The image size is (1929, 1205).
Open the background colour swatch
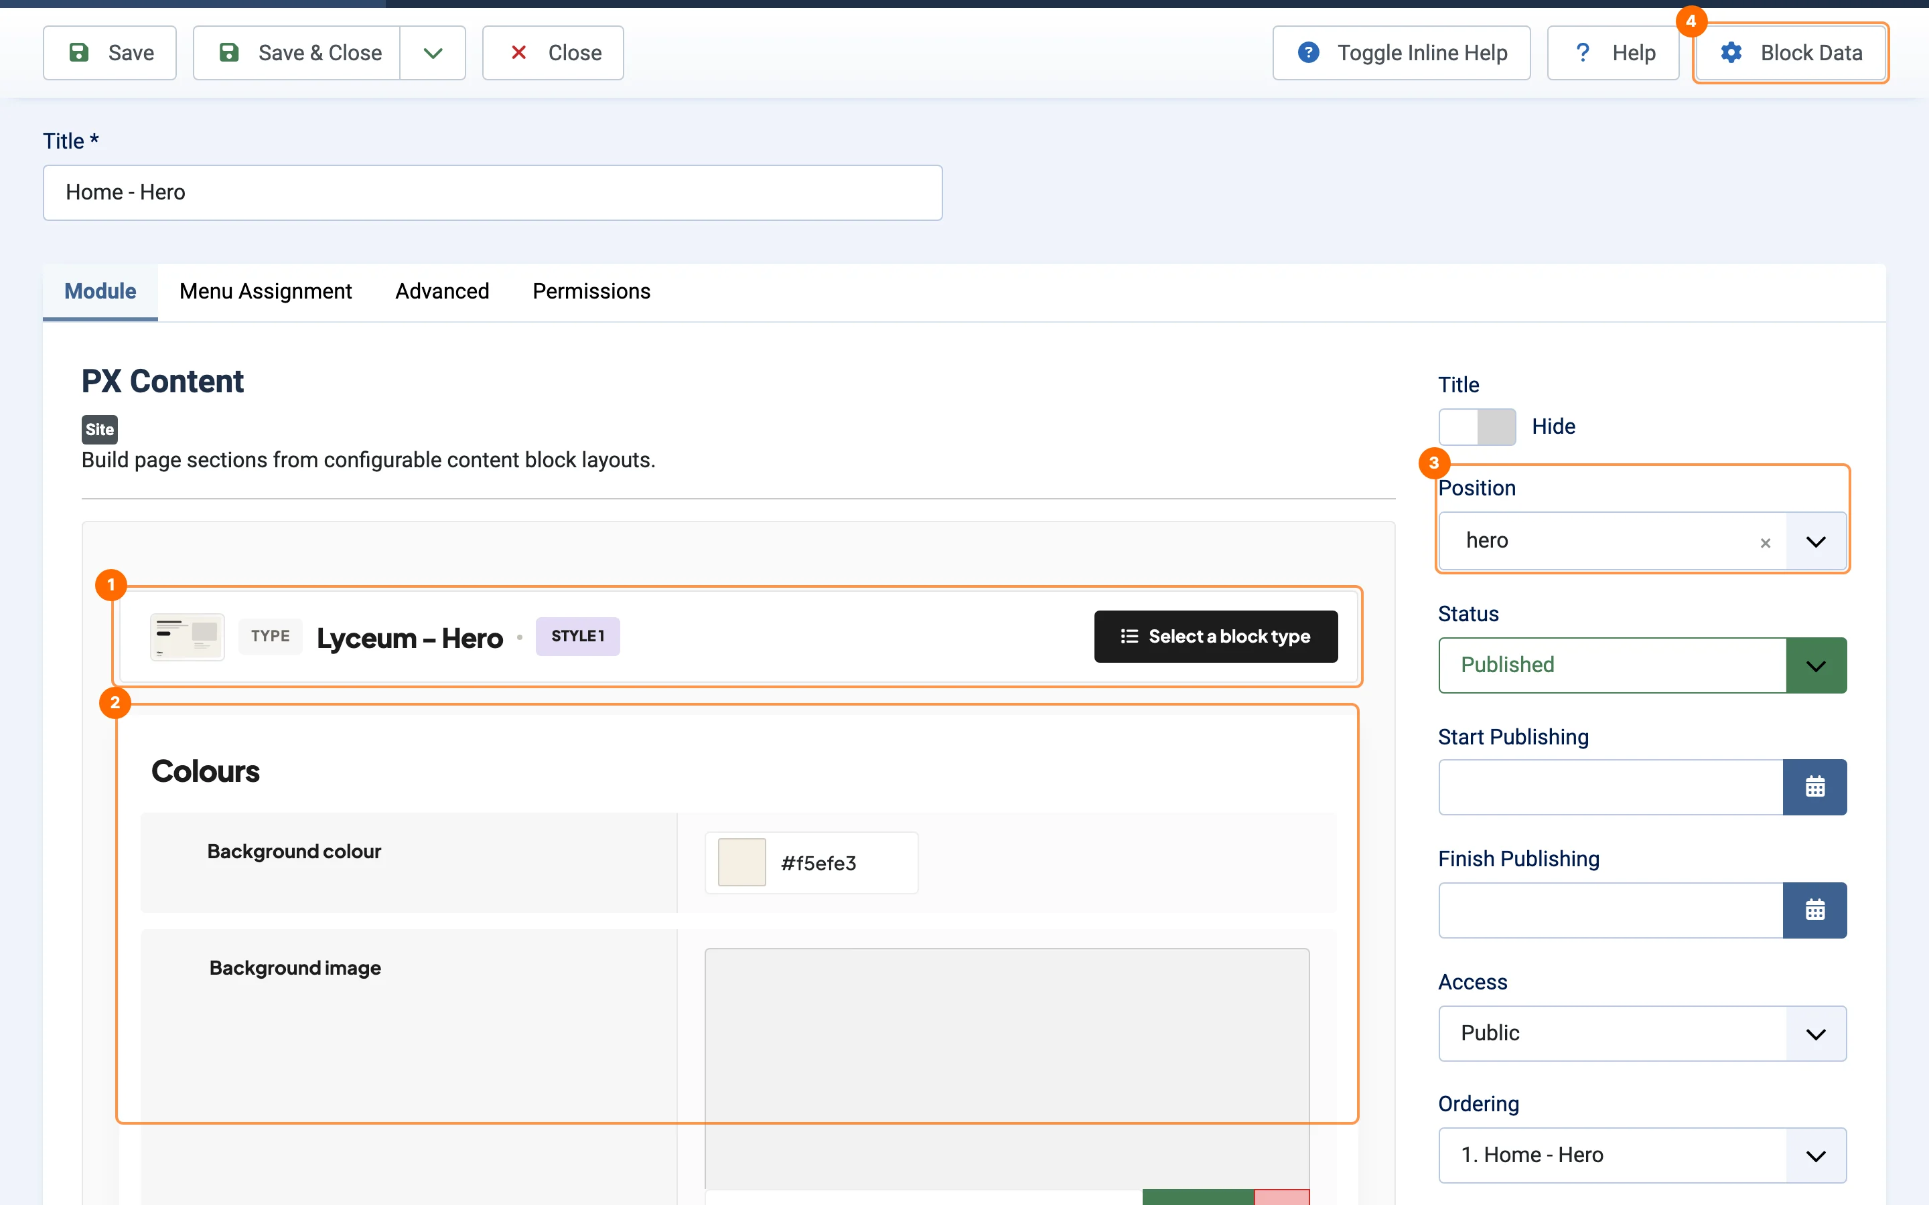(742, 862)
